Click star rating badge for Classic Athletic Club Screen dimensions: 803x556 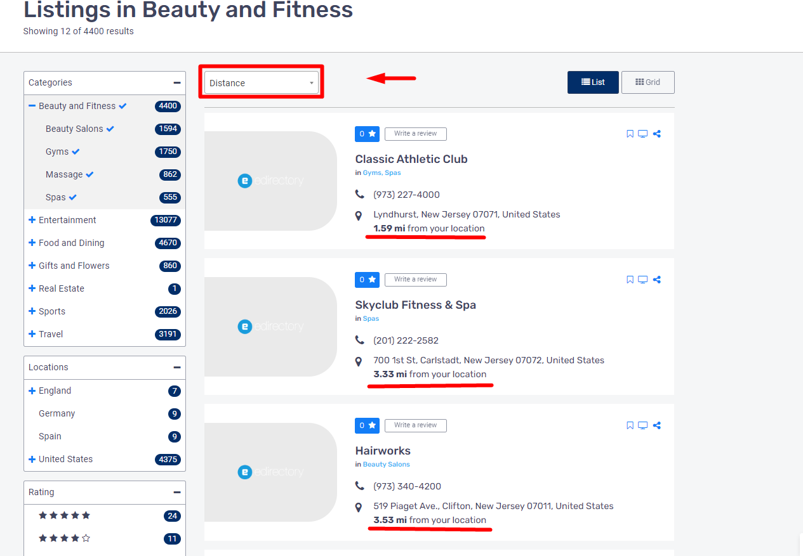367,134
